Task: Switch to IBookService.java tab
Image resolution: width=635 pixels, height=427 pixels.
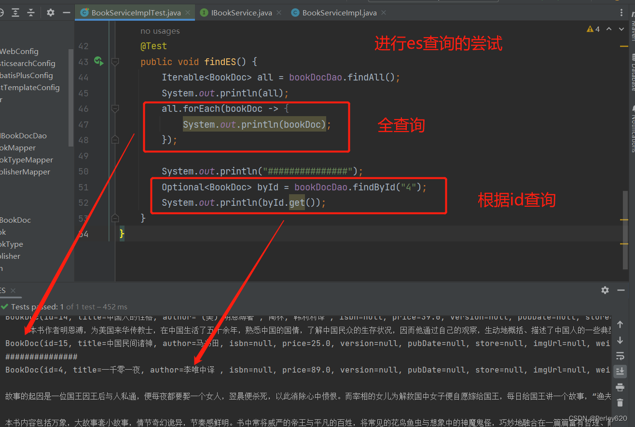Action: click(241, 13)
